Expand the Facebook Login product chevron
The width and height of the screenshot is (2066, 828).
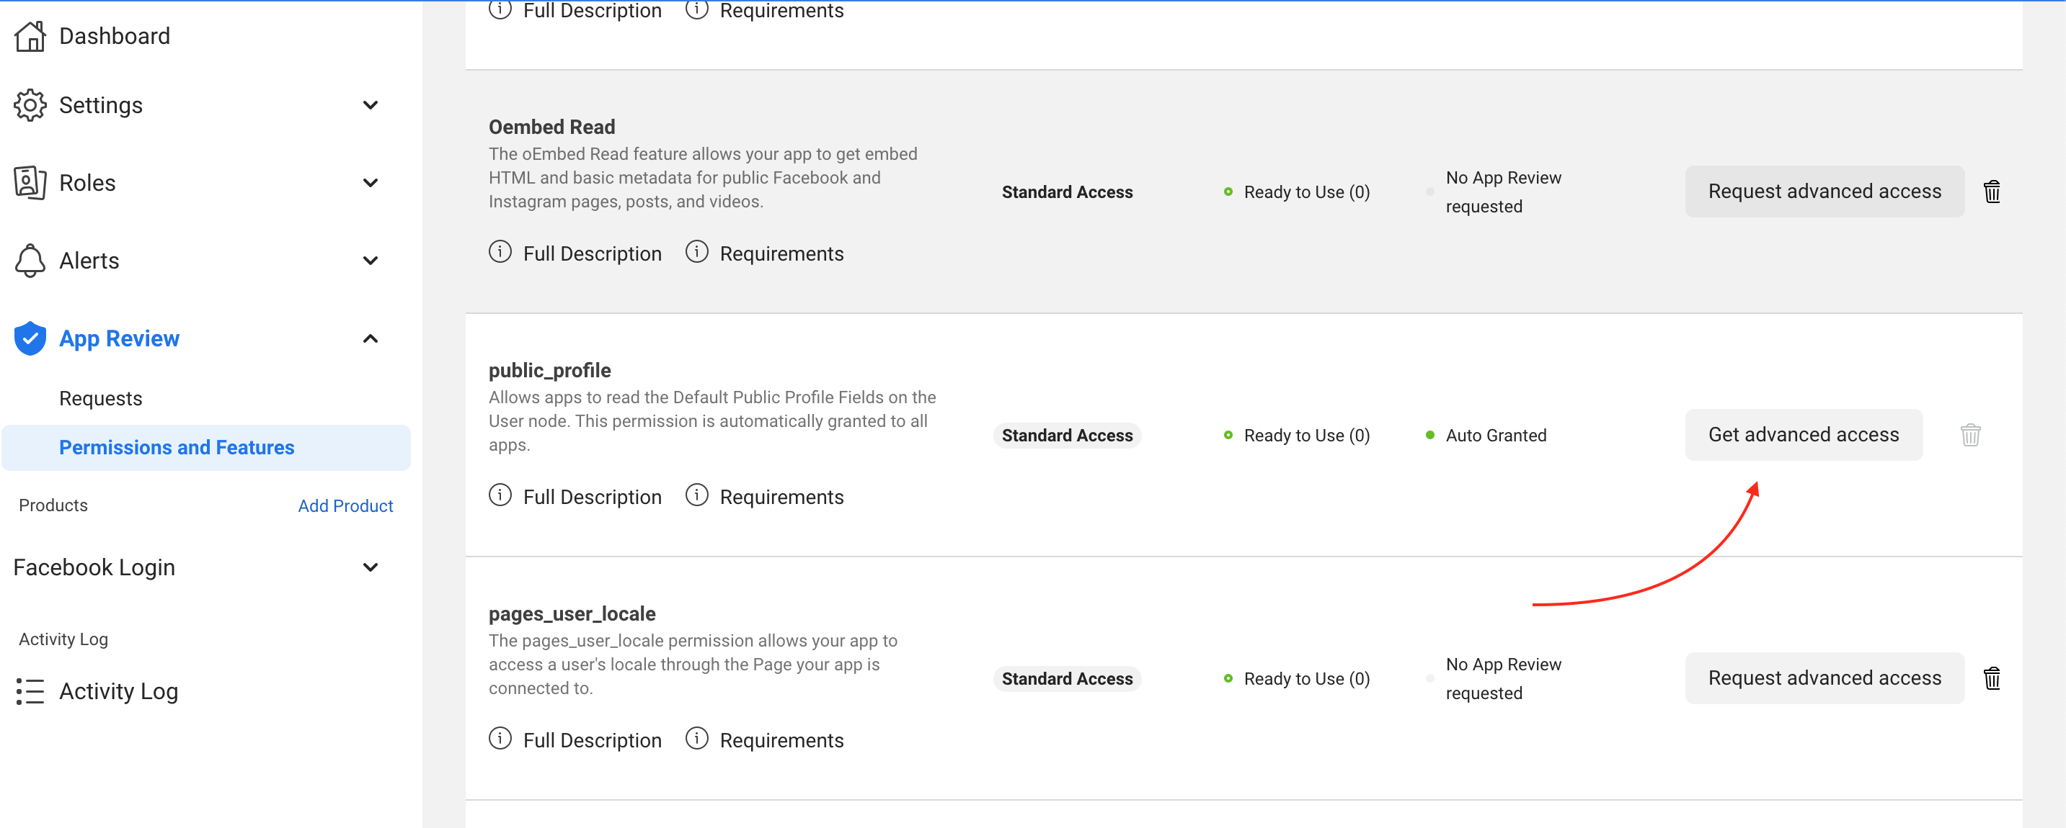371,567
